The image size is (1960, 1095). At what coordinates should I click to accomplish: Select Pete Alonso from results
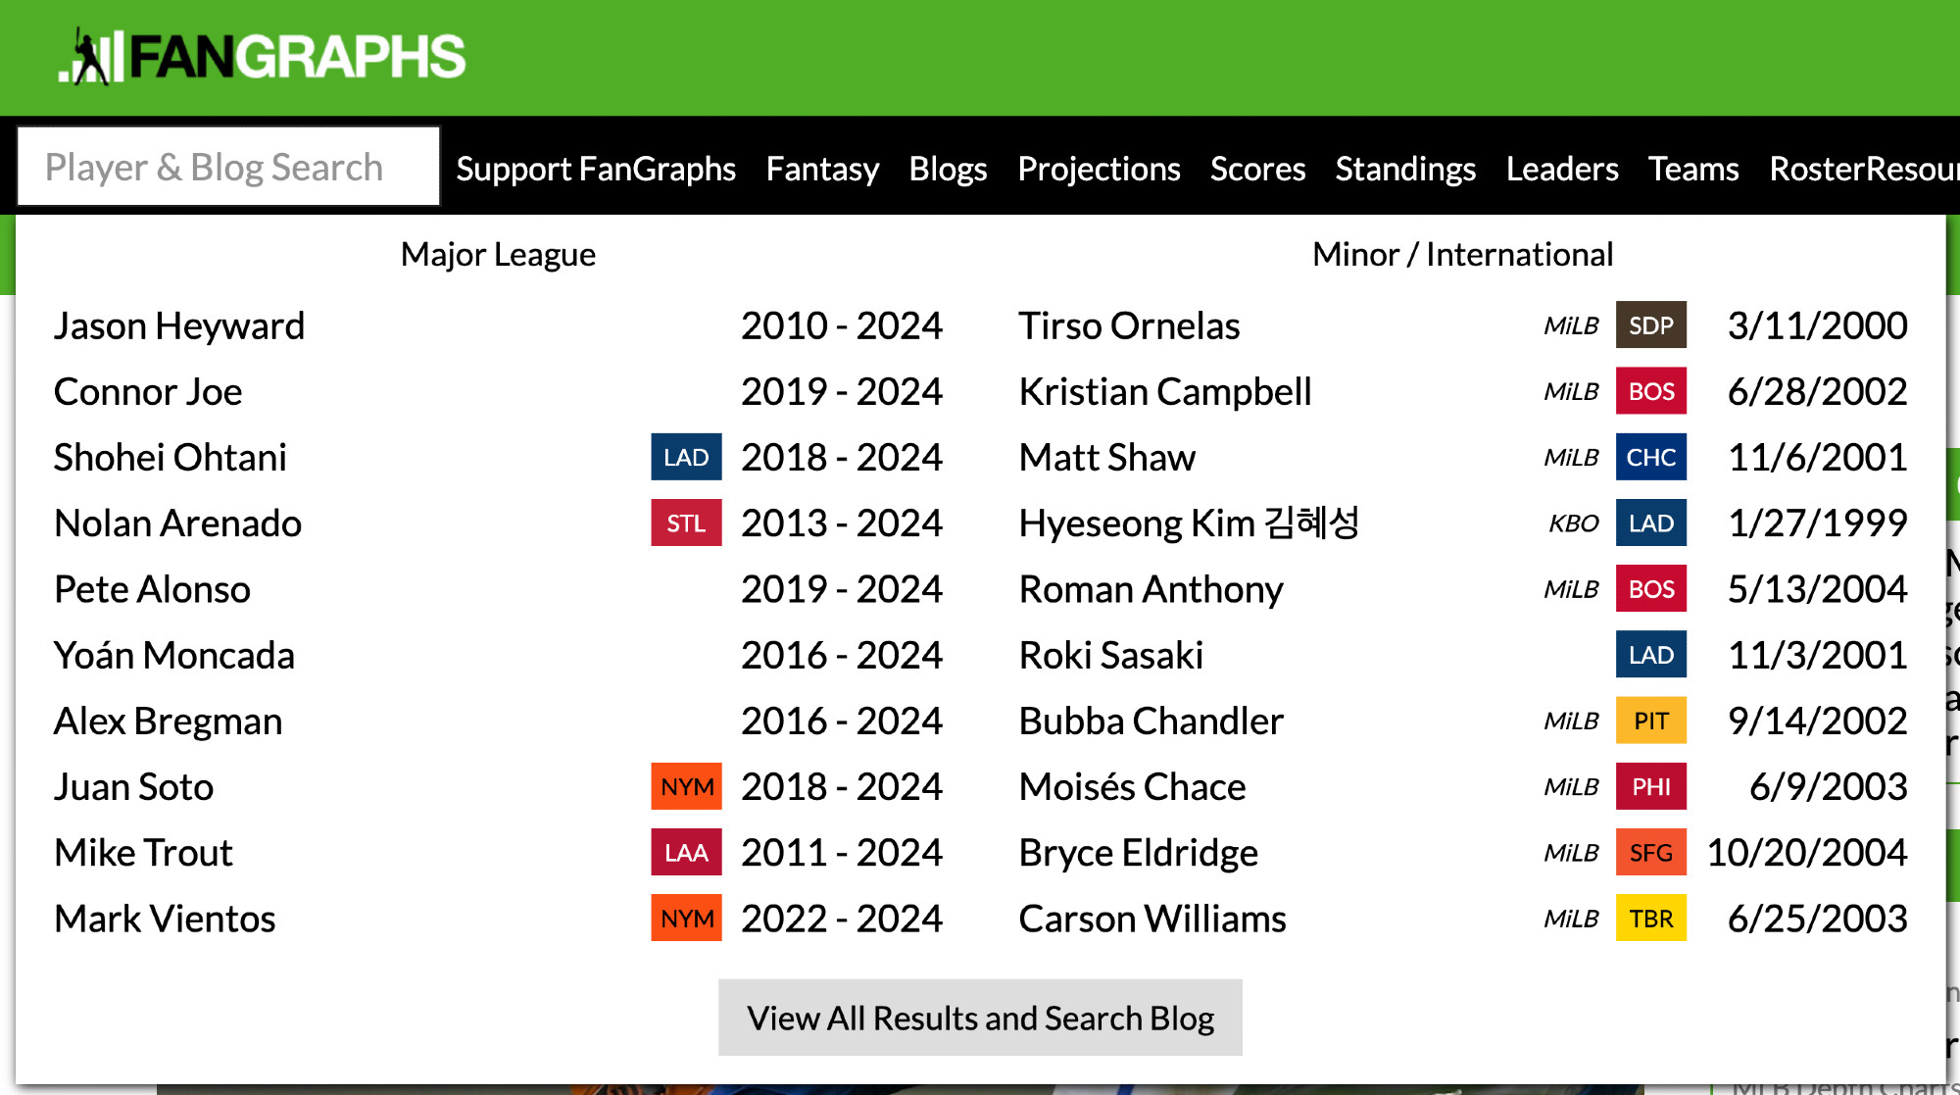point(152,589)
